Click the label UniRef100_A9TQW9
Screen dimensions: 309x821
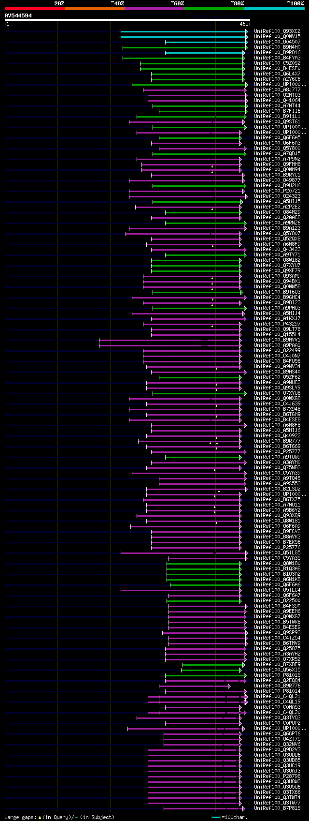tap(277, 457)
